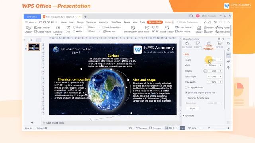Click the Send Backward command

222,32
